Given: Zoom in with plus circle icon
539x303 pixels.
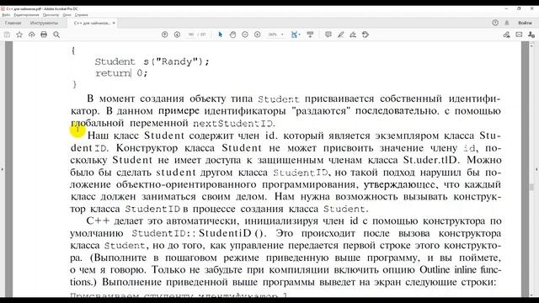Looking at the screenshot, I should pos(258,35).
